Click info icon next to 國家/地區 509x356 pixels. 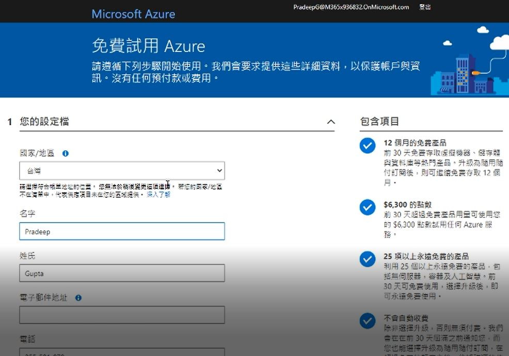click(x=66, y=154)
